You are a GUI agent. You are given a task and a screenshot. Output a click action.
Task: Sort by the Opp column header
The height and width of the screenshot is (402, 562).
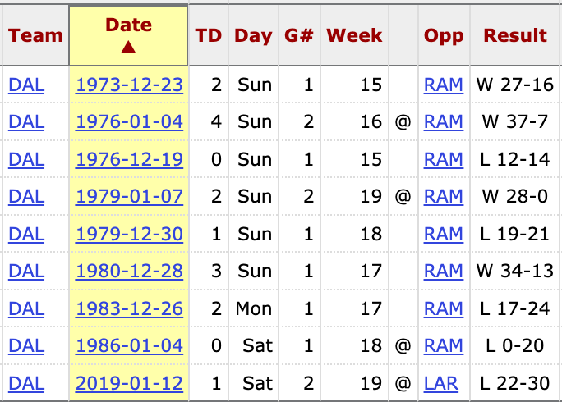click(444, 35)
